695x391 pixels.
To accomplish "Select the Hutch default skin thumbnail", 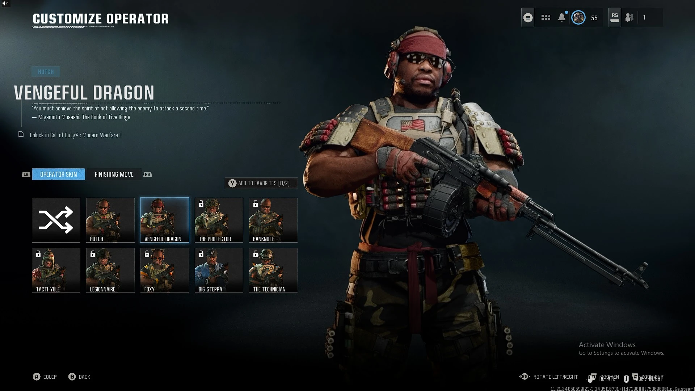I will pyautogui.click(x=110, y=220).
